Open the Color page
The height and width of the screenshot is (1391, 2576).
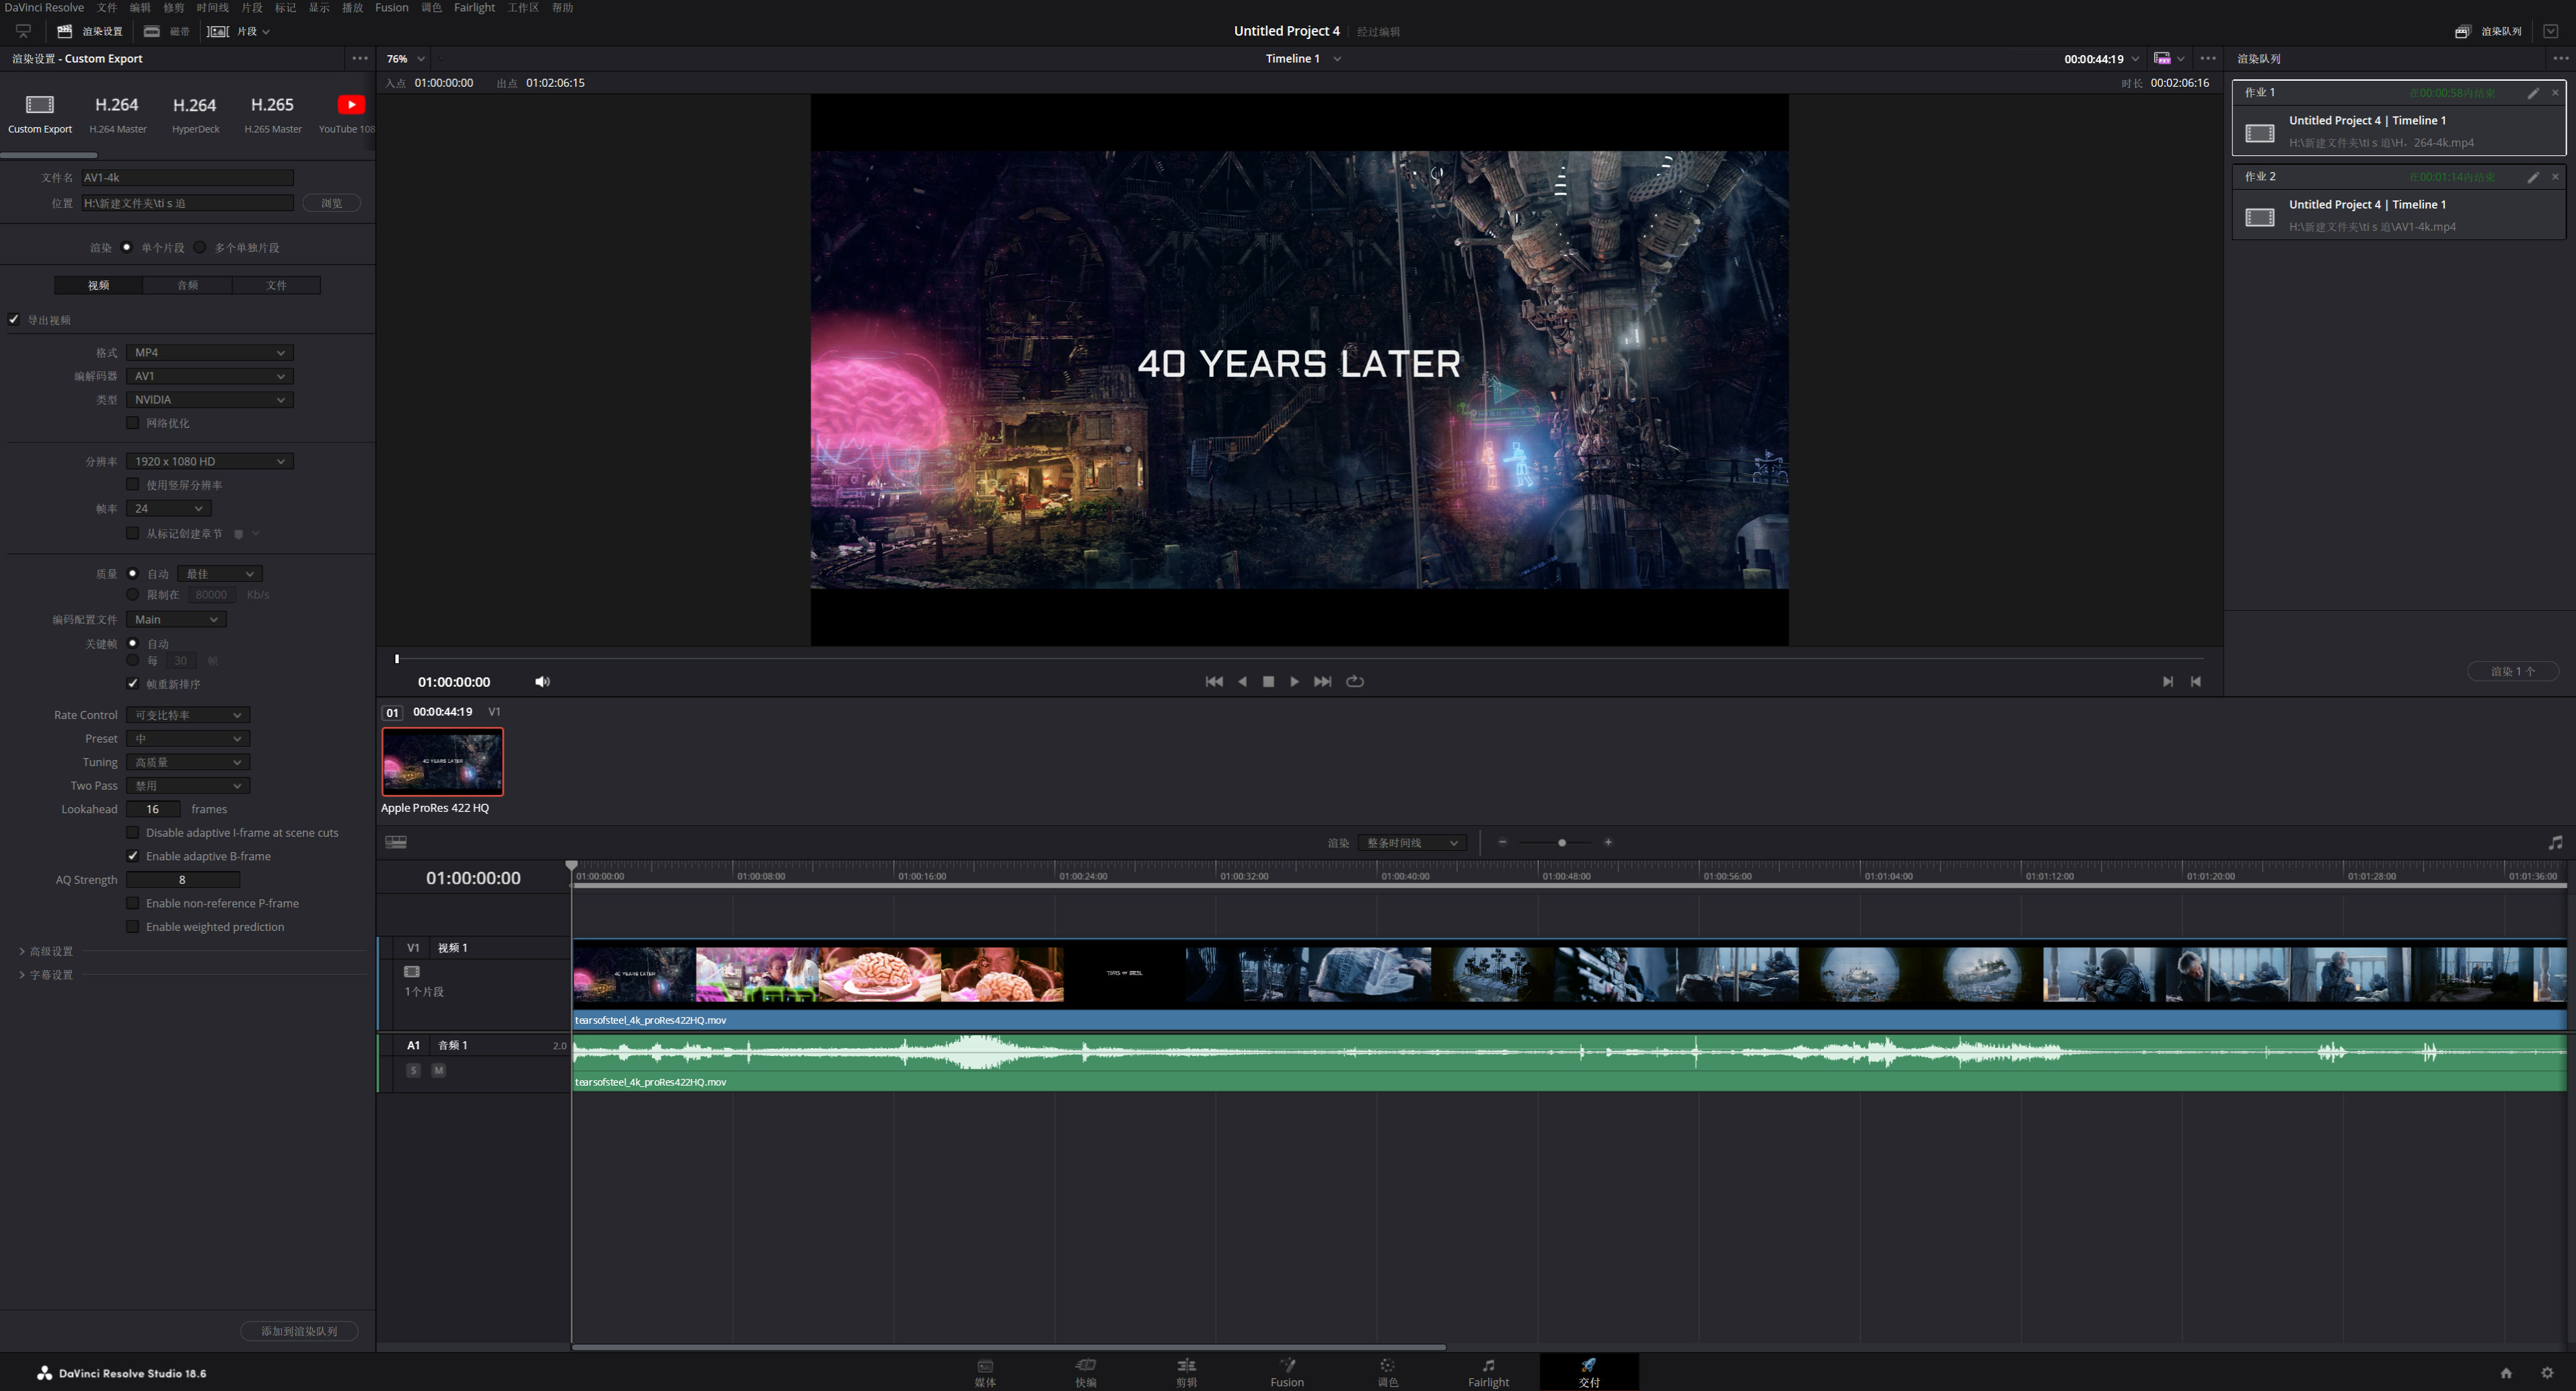pyautogui.click(x=1388, y=1372)
